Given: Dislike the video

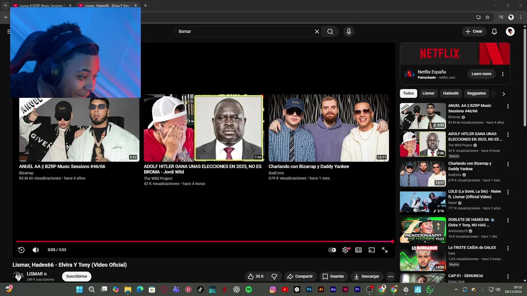Looking at the screenshot, I should coord(275,276).
